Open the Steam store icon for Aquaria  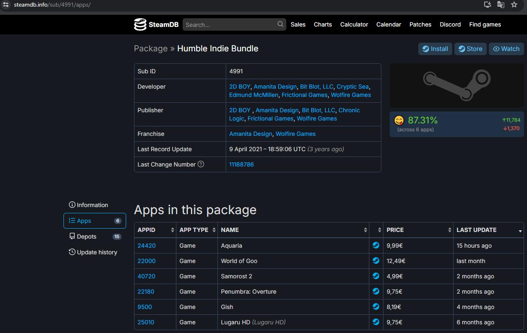tap(376, 246)
